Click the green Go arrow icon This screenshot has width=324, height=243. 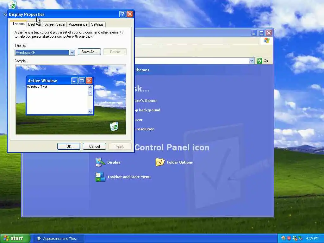pyautogui.click(x=259, y=61)
